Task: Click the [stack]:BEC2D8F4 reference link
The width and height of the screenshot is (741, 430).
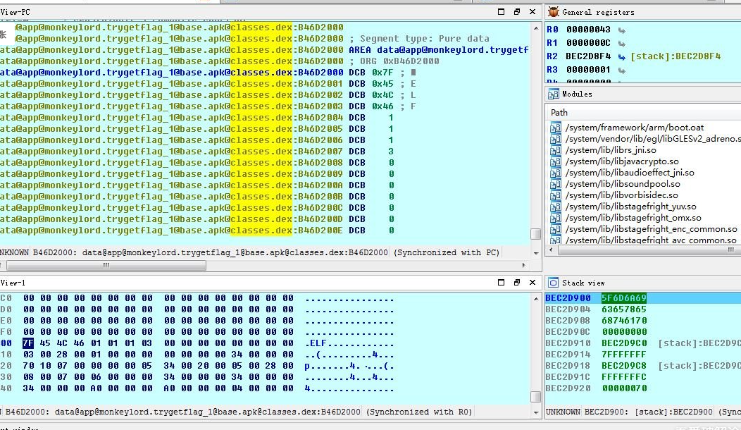Action: pyautogui.click(x=675, y=56)
